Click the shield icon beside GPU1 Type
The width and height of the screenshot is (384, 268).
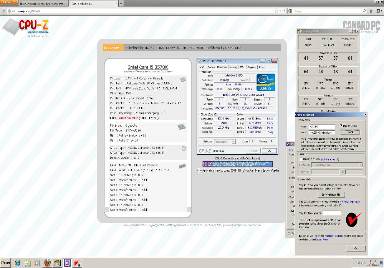184,149
